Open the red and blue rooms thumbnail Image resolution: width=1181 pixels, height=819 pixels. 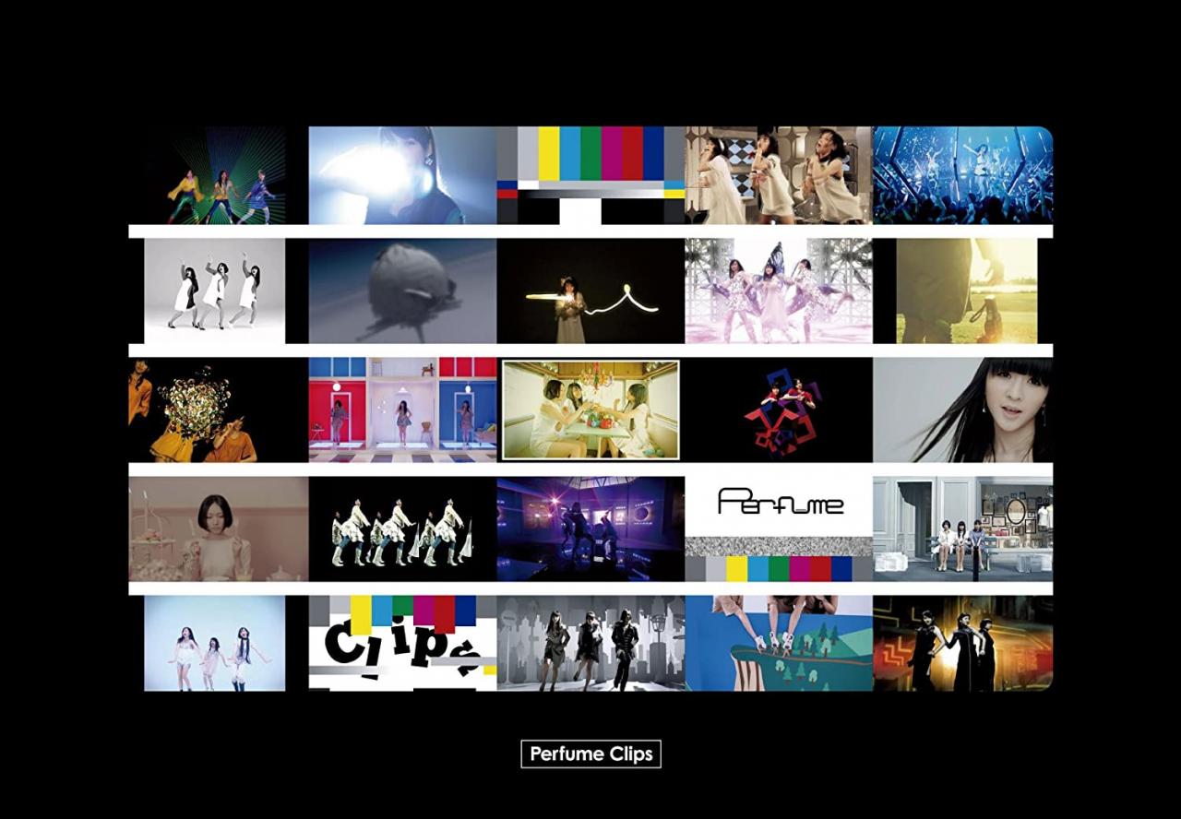coord(402,409)
